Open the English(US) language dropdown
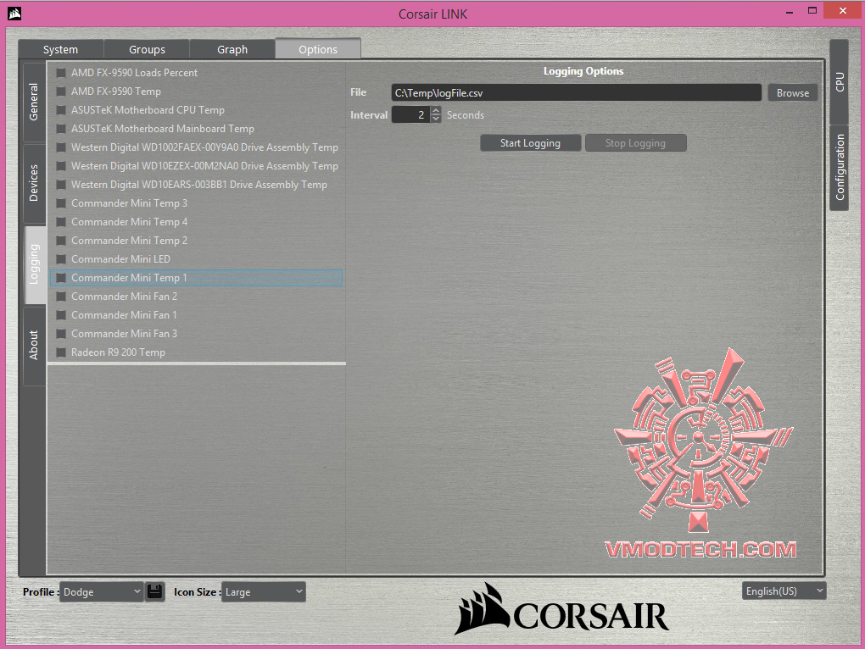The height and width of the screenshot is (649, 865). click(x=784, y=591)
